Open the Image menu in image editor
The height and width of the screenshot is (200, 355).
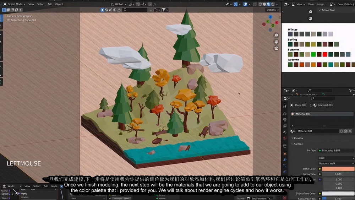tap(320, 4)
